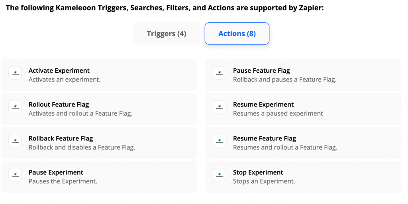
Task: Switch to the Triggers (4) tab
Action: pyautogui.click(x=167, y=34)
